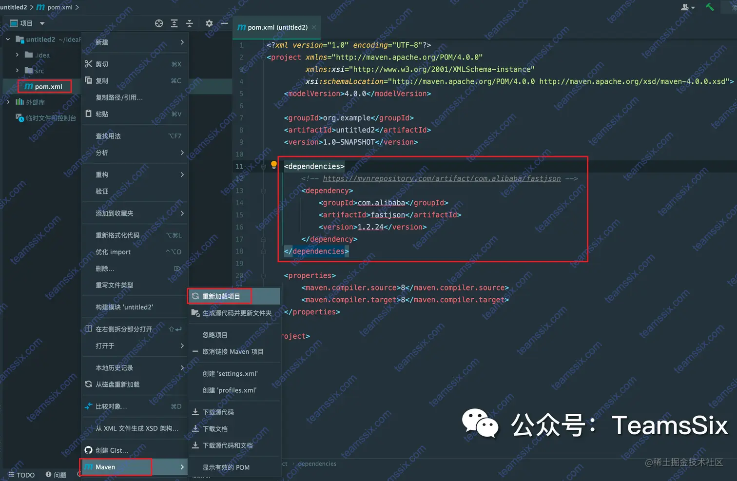Click pom.xml in the navigation breadcrumb

[x=55, y=7]
